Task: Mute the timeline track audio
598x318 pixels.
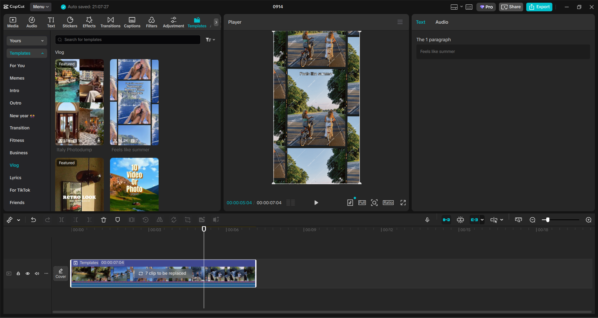Action: point(37,274)
